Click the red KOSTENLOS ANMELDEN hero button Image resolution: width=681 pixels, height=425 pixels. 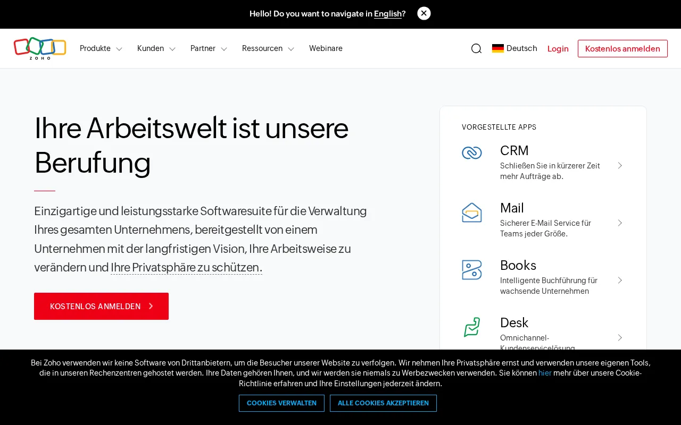(x=101, y=306)
